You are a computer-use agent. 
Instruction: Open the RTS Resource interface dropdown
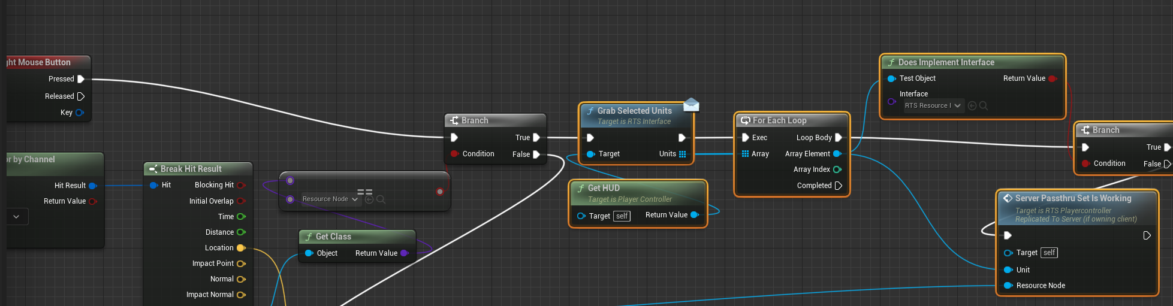(933, 105)
